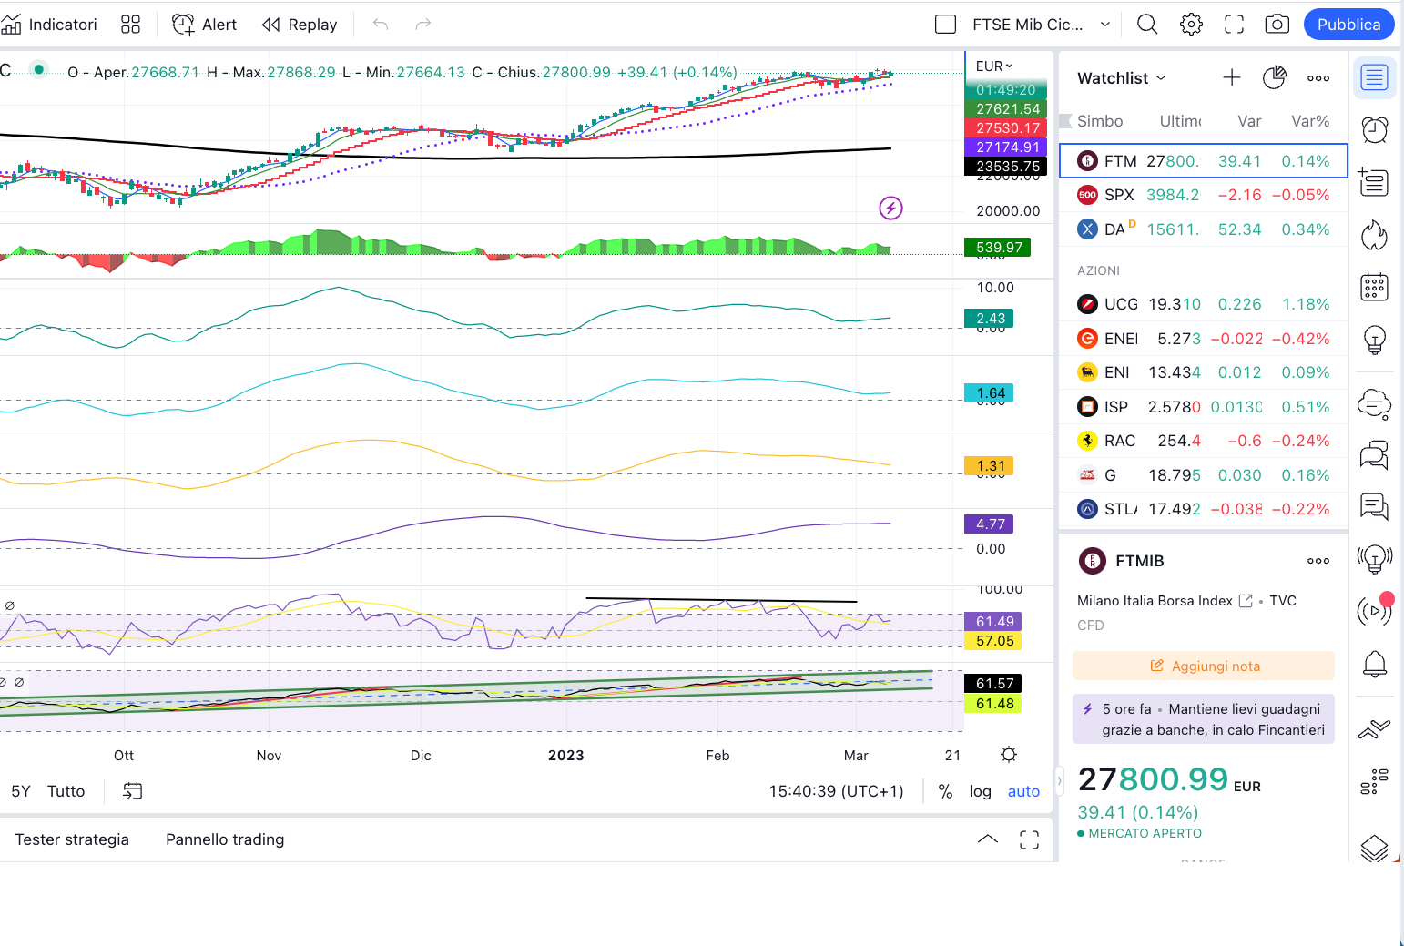Viewport: 1404px width, 946px height.
Task: Open Tester strategia tab
Action: pyautogui.click(x=72, y=839)
